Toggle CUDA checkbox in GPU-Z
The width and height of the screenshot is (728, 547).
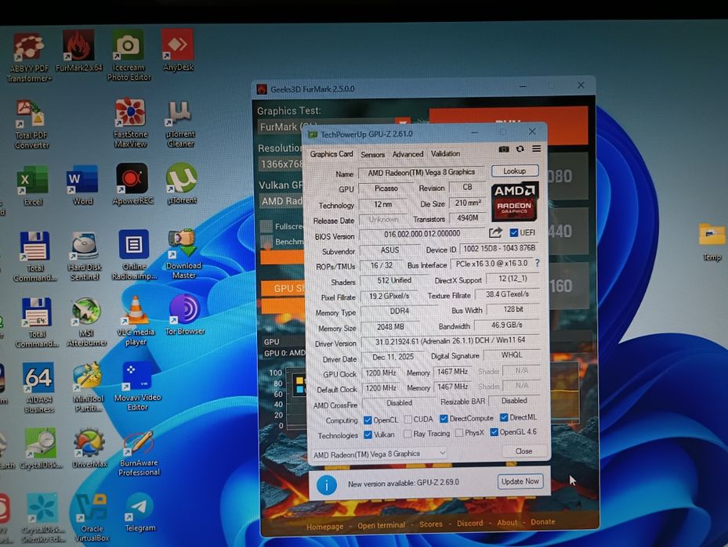[x=408, y=419]
